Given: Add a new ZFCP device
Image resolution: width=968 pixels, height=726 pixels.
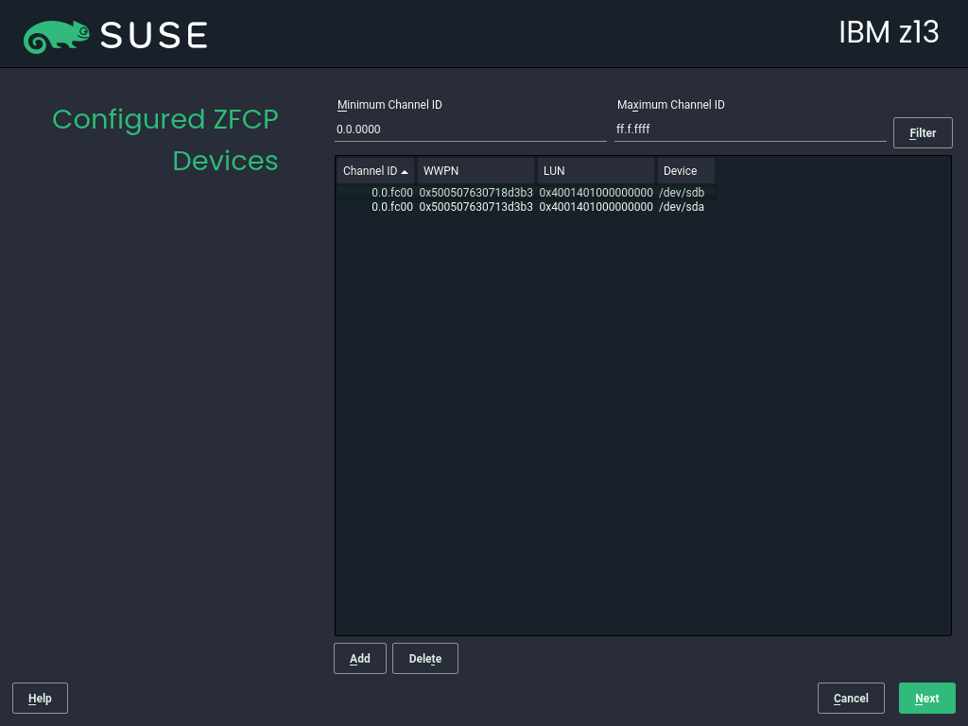Looking at the screenshot, I should pos(360,659).
